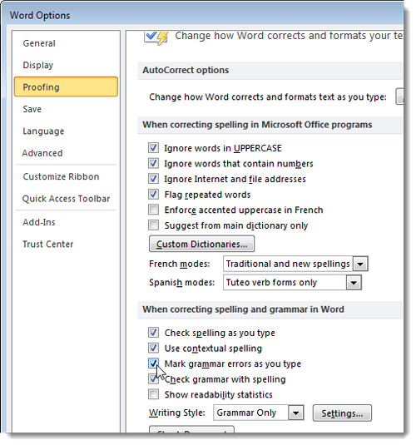Image resolution: width=416 pixels, height=445 pixels.
Task: Open the General options category
Action: [39, 43]
